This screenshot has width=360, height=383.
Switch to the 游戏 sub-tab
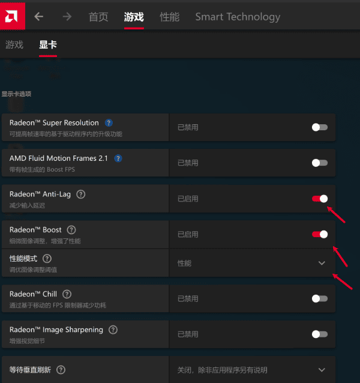[14, 44]
